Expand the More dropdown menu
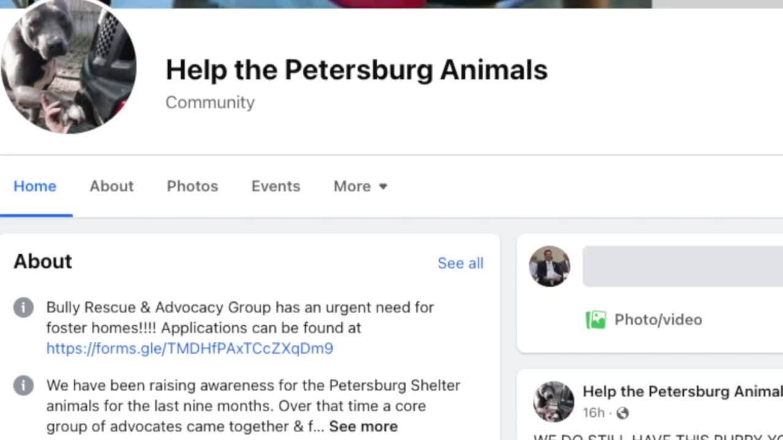The width and height of the screenshot is (783, 440). 360,186
